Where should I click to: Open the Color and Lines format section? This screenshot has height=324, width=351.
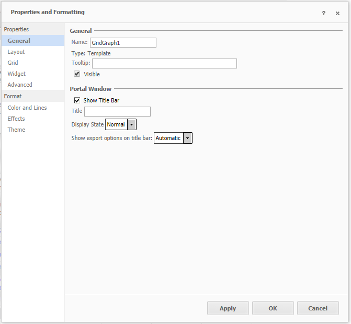(x=27, y=108)
